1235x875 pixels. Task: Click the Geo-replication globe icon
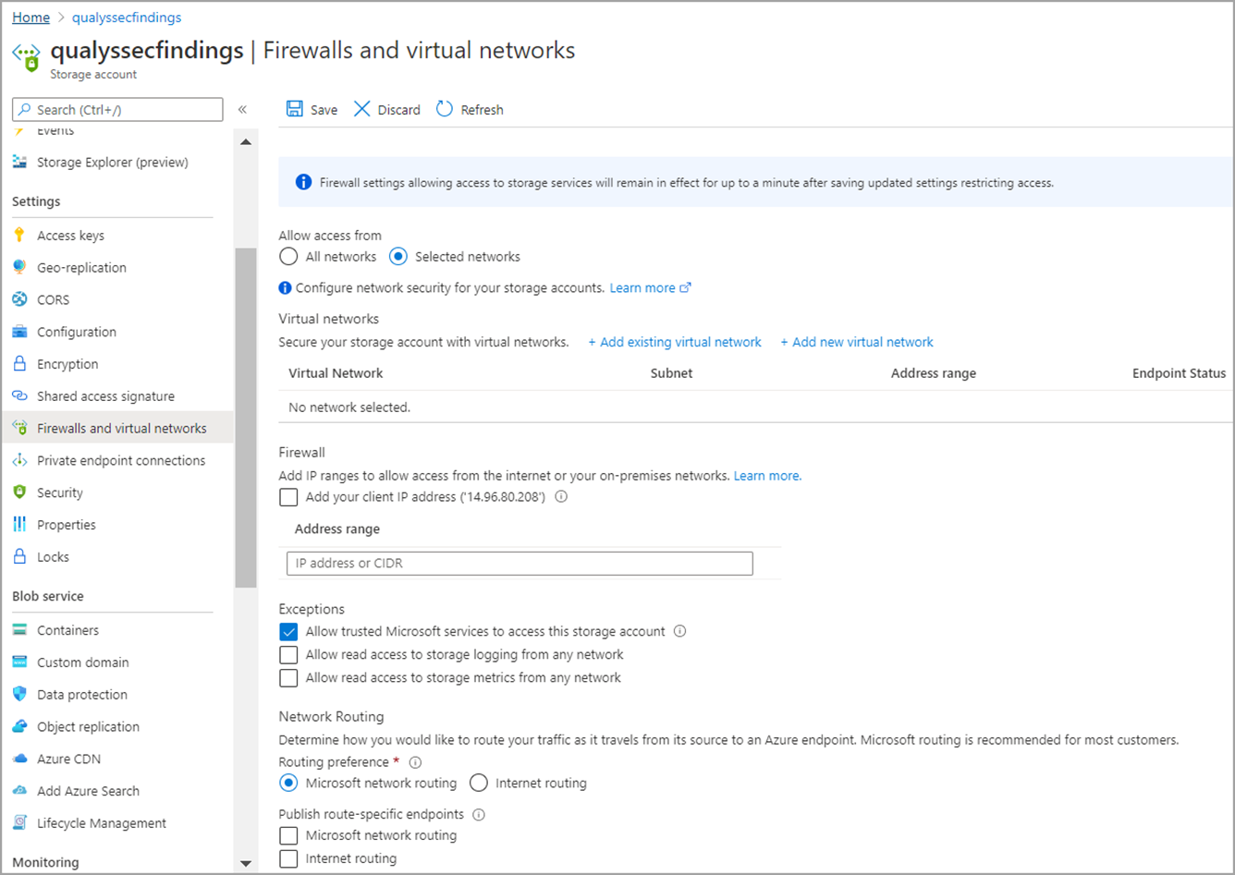[19, 267]
